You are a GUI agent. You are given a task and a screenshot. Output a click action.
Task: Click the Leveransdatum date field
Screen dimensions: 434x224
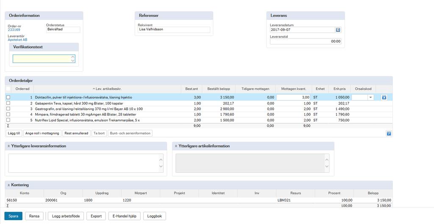pos(302,30)
